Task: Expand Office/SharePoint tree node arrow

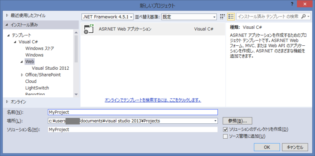Action: [x=22, y=75]
